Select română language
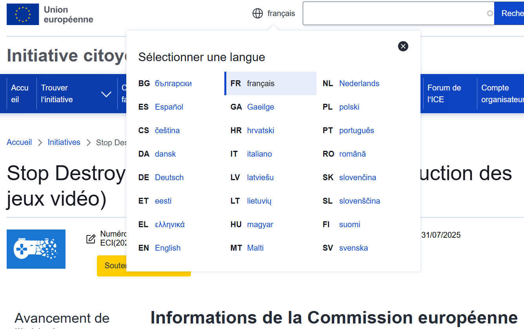 pos(352,154)
